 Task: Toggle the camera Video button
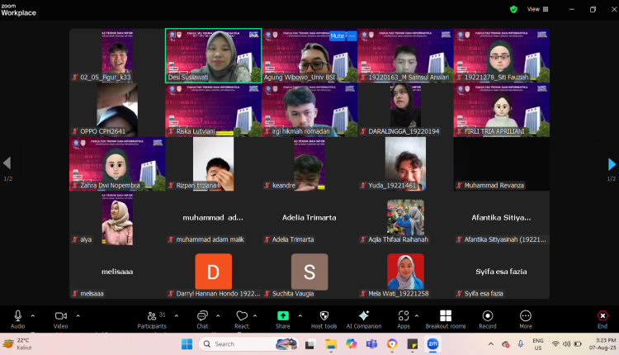click(x=61, y=319)
